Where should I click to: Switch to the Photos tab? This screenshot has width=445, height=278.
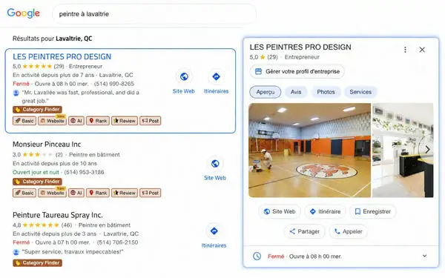[x=326, y=92]
